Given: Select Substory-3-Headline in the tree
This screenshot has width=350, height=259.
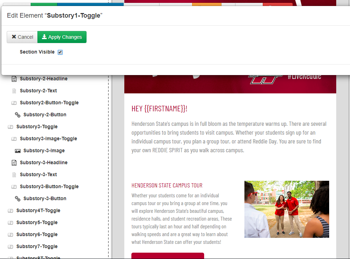Looking at the screenshot, I should point(43,162).
